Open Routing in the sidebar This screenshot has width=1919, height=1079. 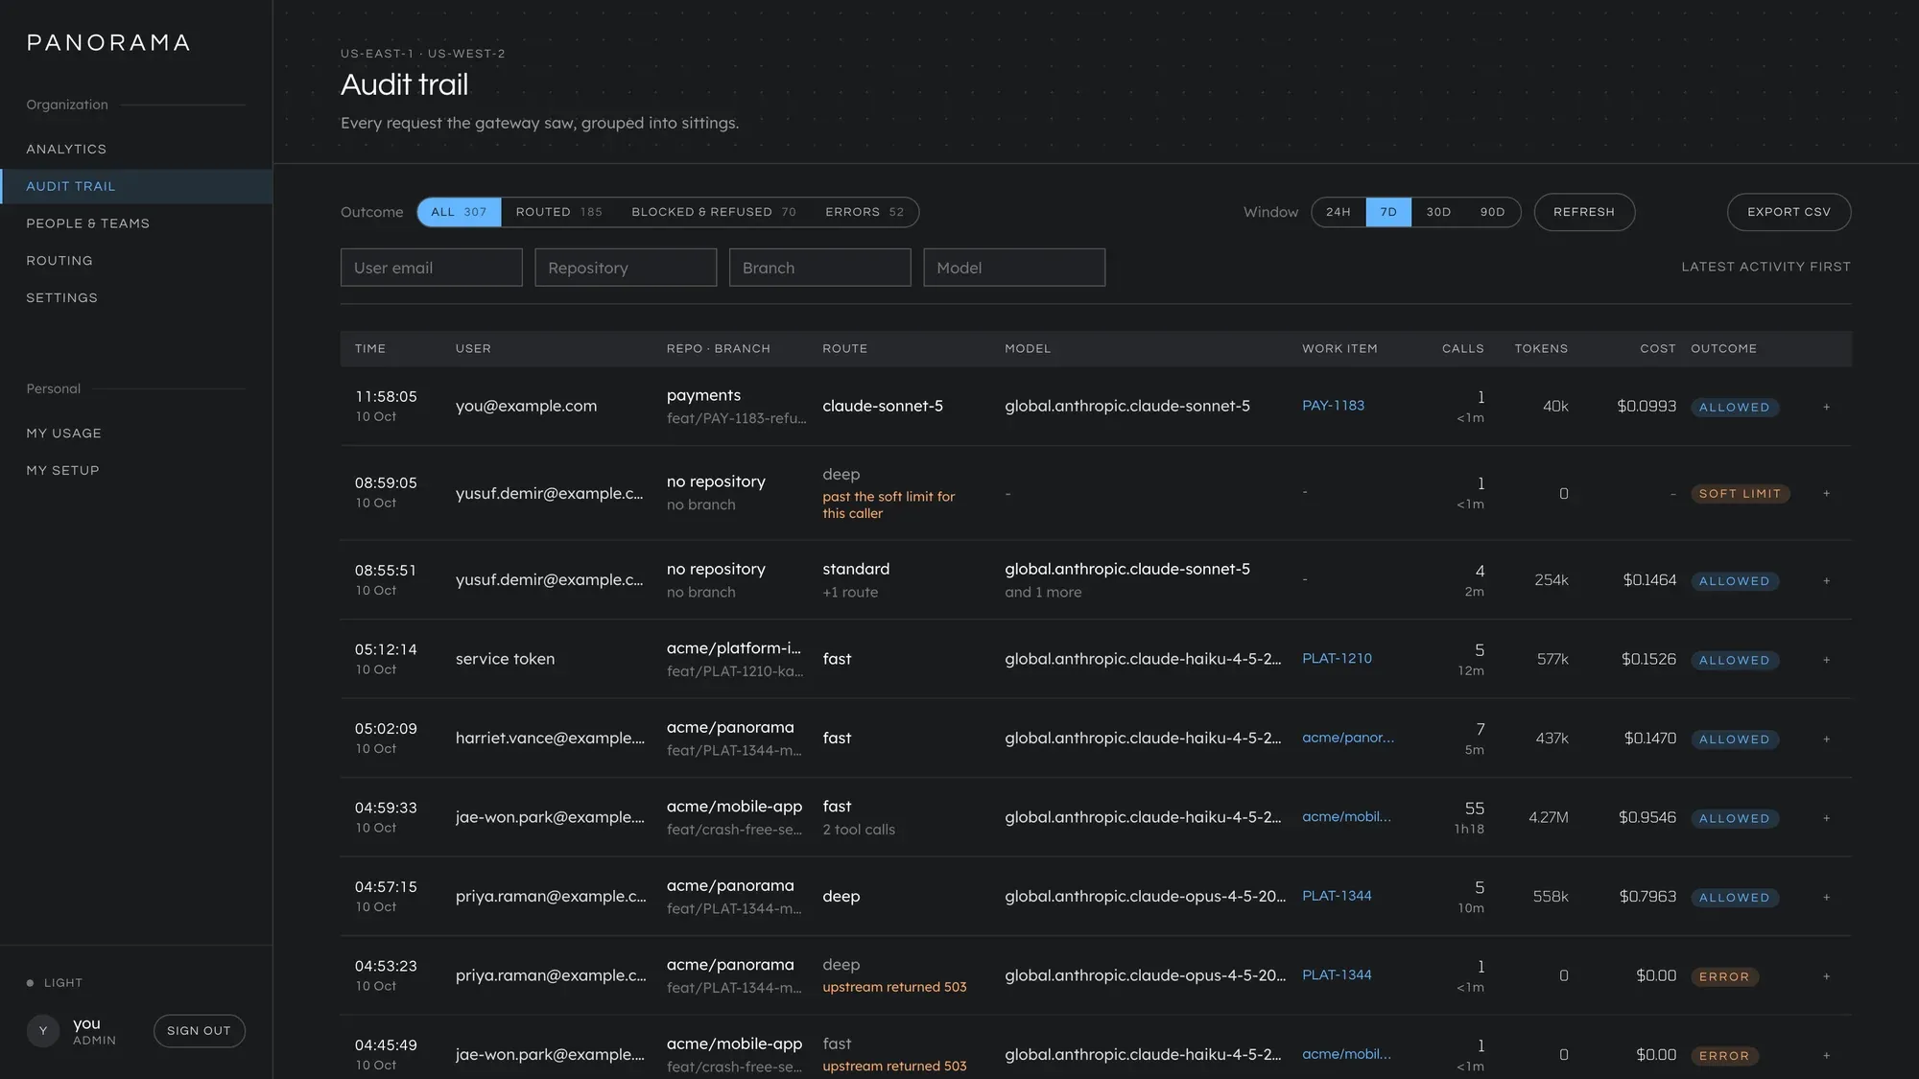tap(136, 261)
